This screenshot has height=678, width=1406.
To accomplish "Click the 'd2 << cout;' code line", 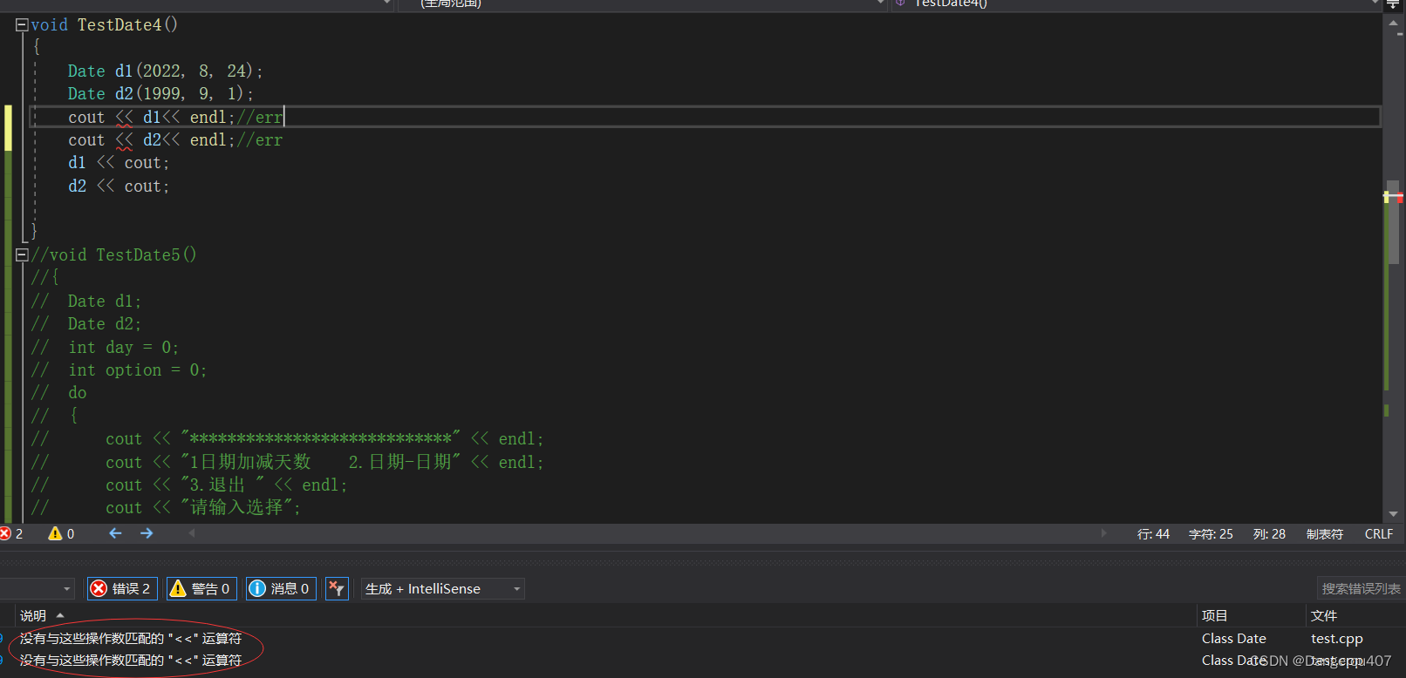I will click(x=119, y=186).
